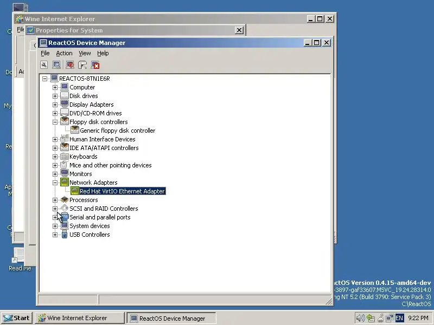Select the 'Serial and parallel ports' row
The image size is (434, 325).
[x=100, y=217]
